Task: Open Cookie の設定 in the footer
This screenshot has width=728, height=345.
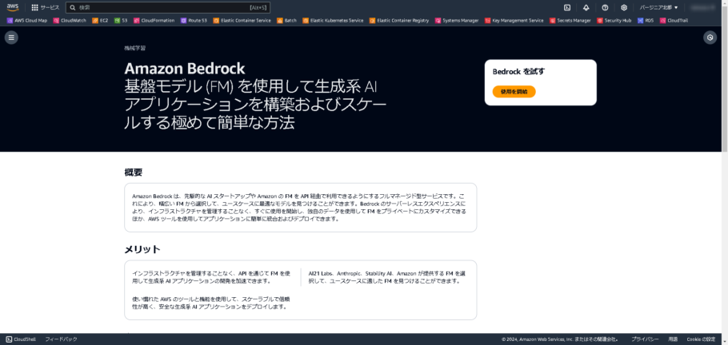Action: (701, 339)
